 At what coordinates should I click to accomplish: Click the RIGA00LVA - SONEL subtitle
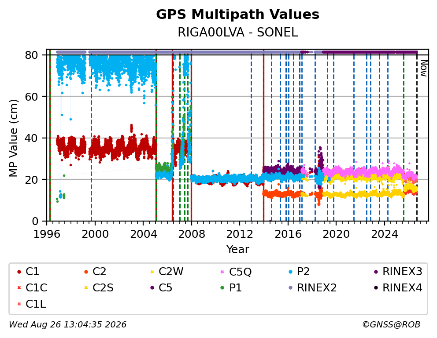(238, 33)
